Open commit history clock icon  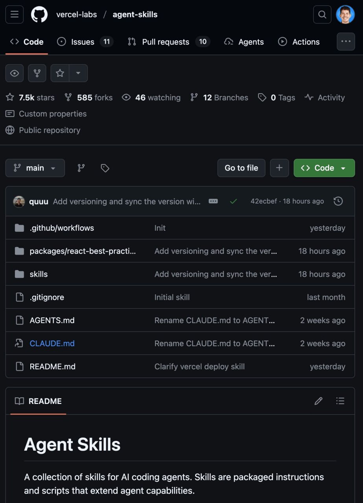pyautogui.click(x=338, y=201)
